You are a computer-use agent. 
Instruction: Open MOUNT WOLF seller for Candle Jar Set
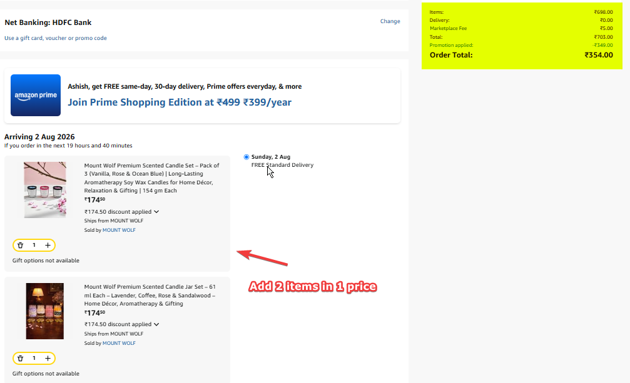click(119, 343)
